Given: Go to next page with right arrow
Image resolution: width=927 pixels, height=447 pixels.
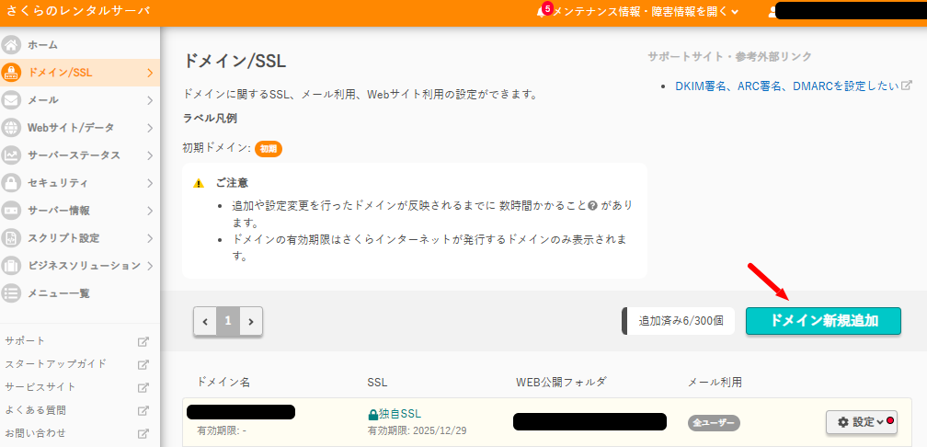Looking at the screenshot, I should pyautogui.click(x=250, y=321).
